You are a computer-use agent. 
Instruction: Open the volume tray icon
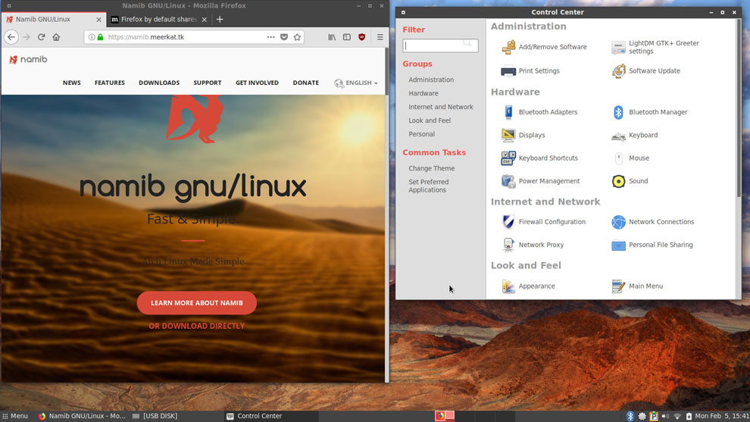[x=665, y=416]
